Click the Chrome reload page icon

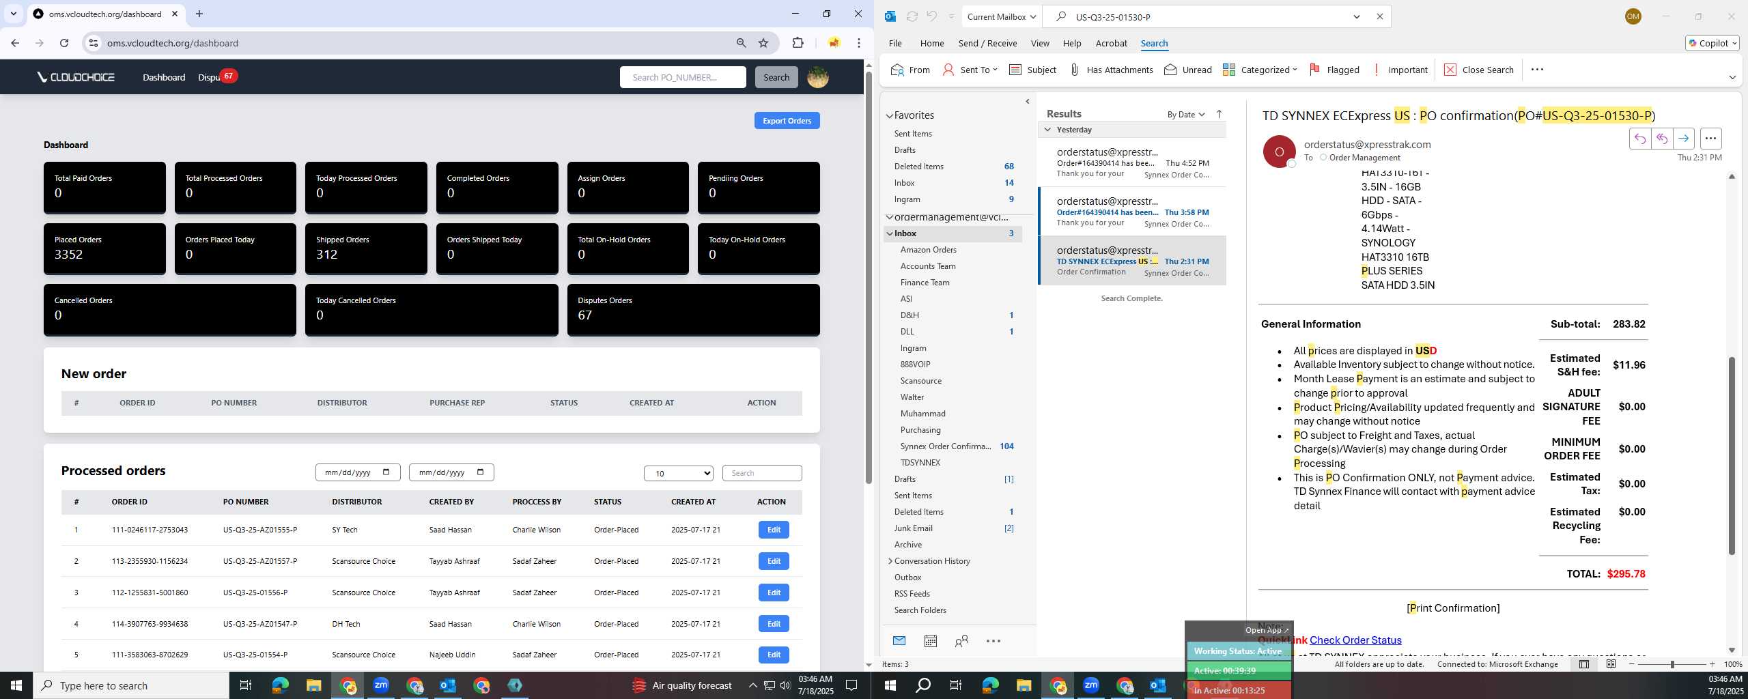(x=64, y=42)
